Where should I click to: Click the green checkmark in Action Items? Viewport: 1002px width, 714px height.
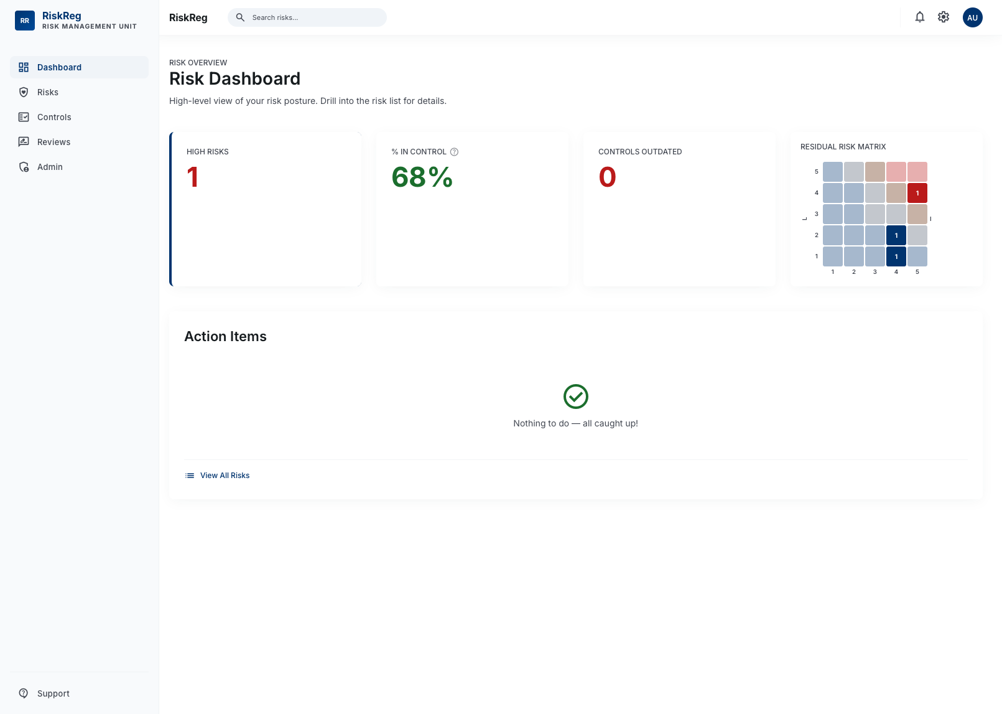(575, 397)
